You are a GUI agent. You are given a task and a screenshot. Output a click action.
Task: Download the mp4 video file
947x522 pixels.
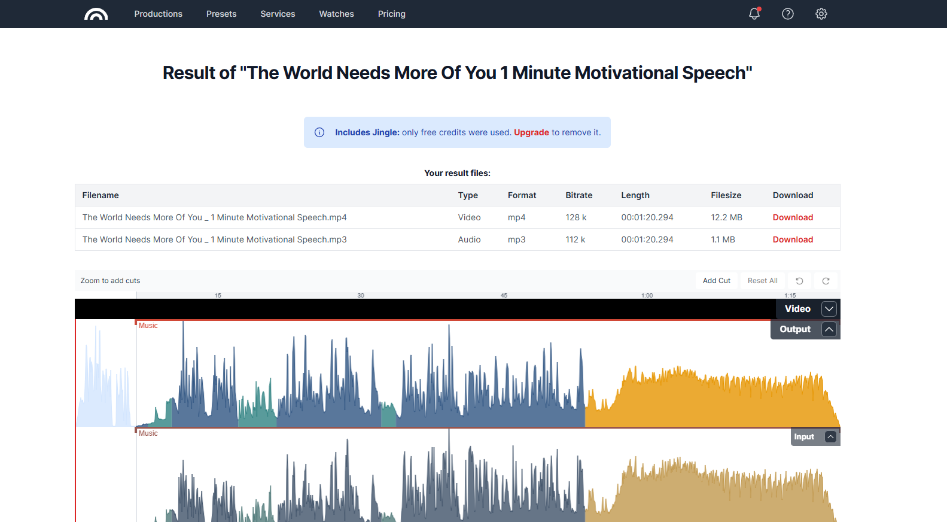pyautogui.click(x=793, y=217)
